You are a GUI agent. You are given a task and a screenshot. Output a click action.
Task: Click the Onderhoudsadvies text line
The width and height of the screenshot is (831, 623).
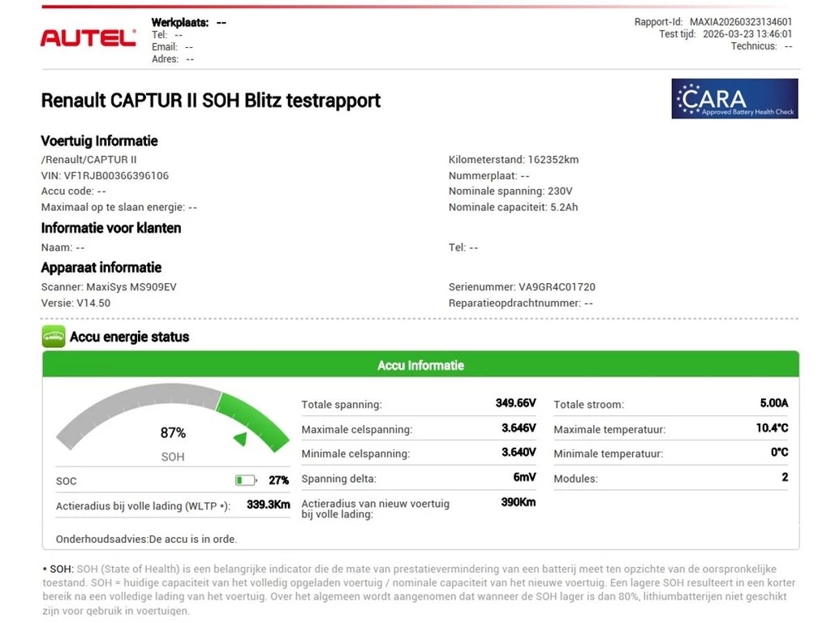[x=147, y=539]
